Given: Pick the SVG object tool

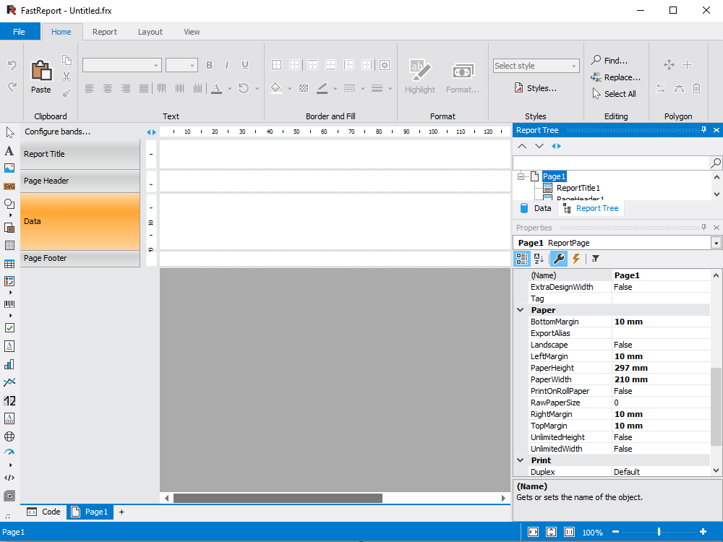Looking at the screenshot, I should click(9, 186).
